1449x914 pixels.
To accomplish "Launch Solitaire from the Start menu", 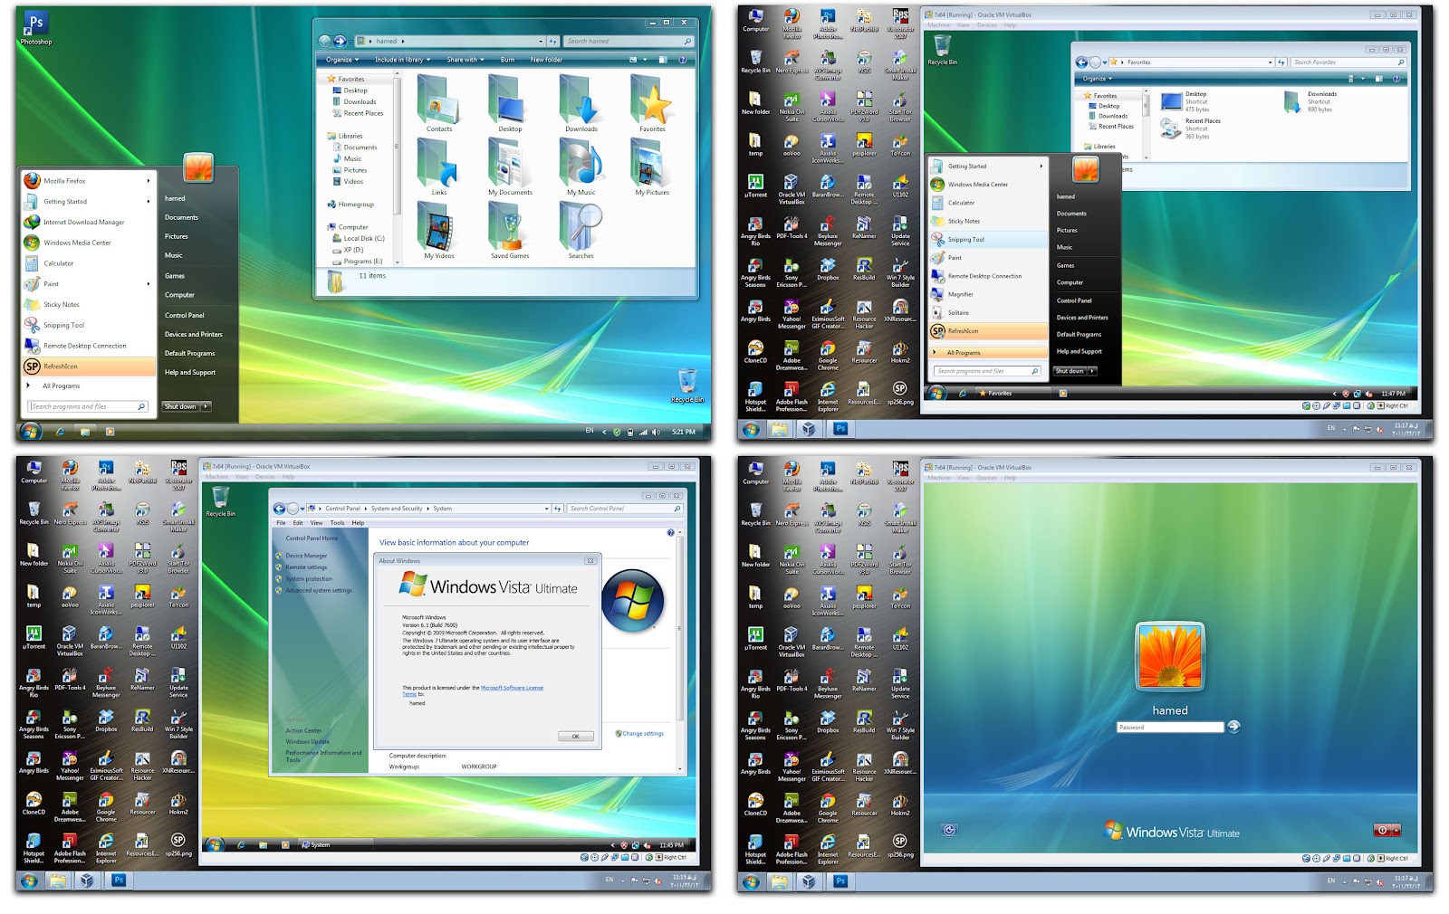I will click(x=988, y=312).
